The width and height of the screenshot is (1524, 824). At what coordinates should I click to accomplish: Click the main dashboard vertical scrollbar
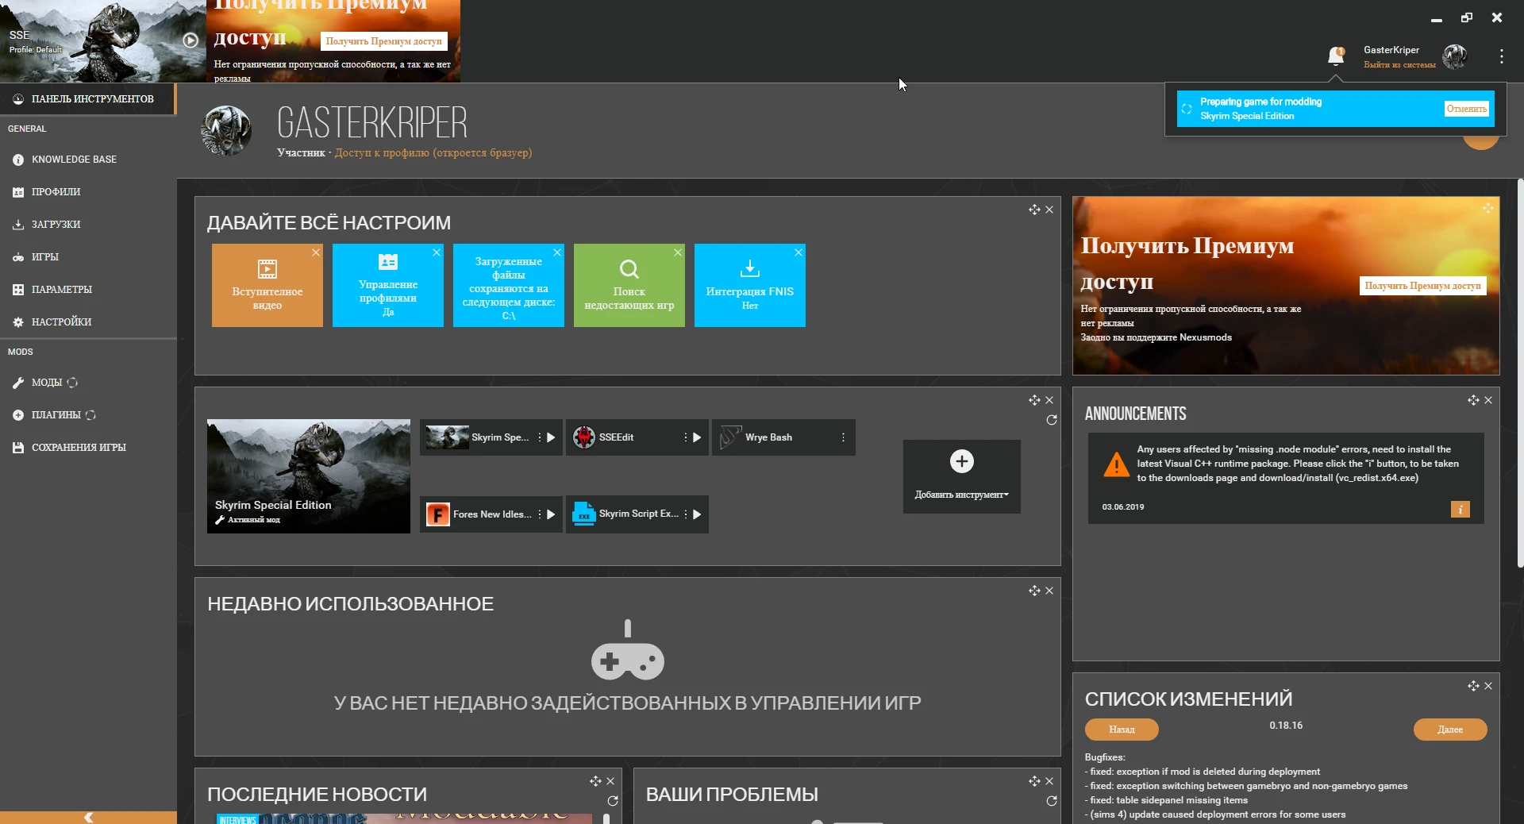[1520, 373]
